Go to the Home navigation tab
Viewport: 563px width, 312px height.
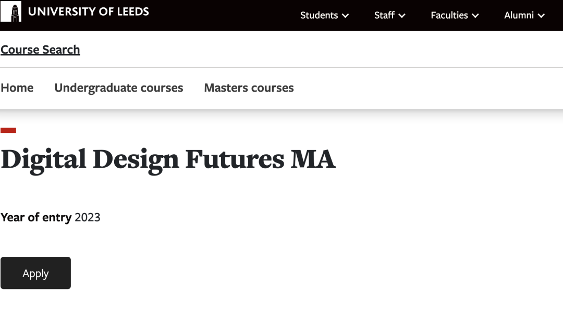point(17,88)
